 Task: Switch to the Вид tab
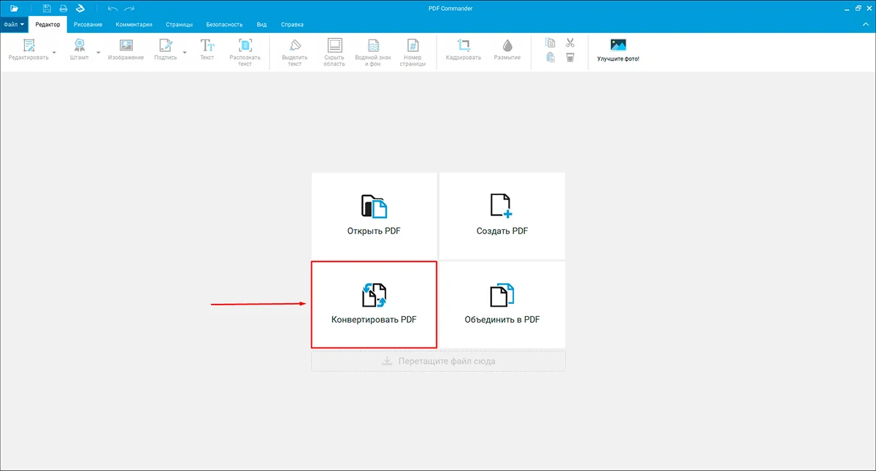(261, 24)
